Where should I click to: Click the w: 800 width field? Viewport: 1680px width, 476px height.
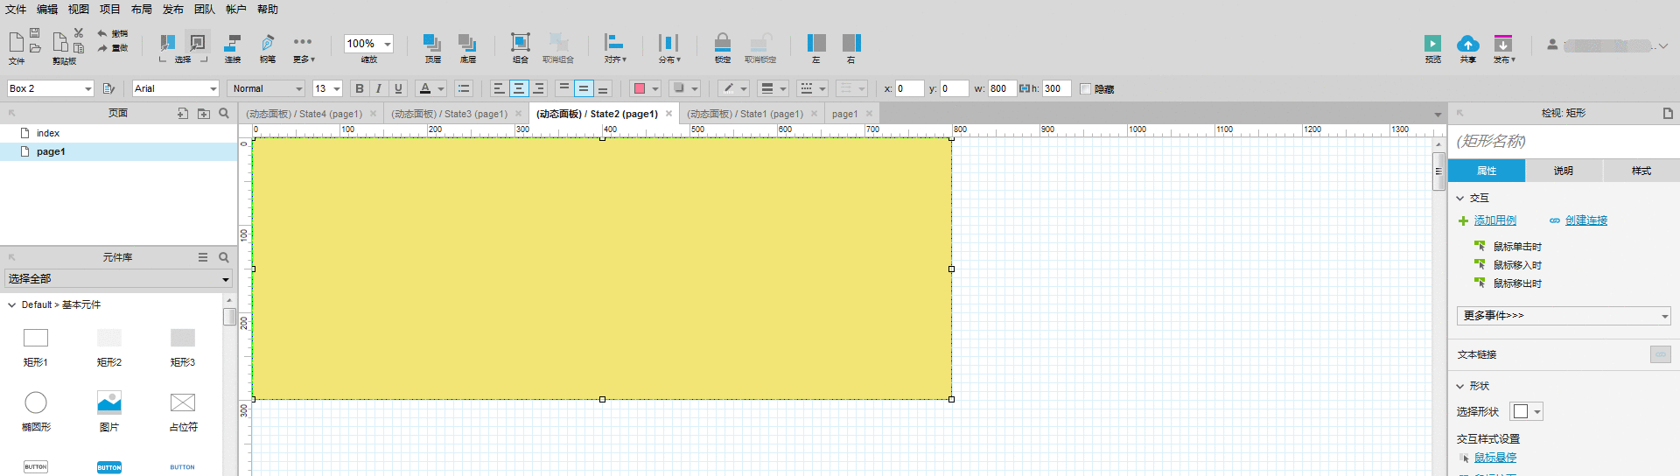click(x=1001, y=88)
